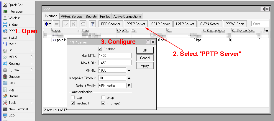Open the Default Profile dropdown
The image size is (274, 121).
(129, 85)
